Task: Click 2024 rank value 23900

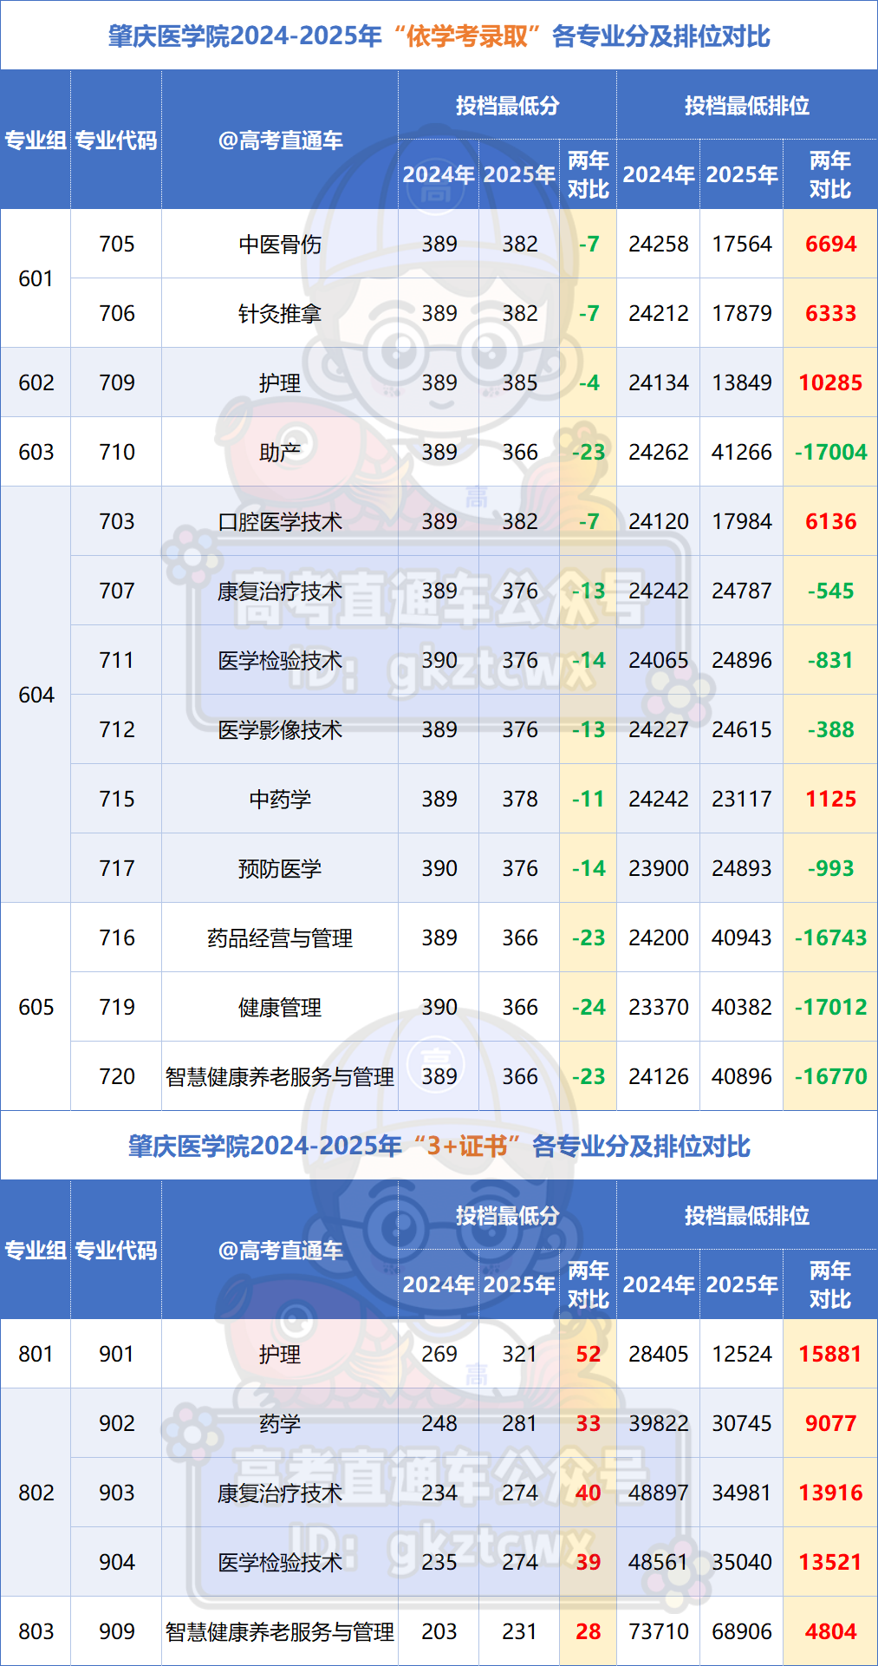Action: tap(659, 868)
